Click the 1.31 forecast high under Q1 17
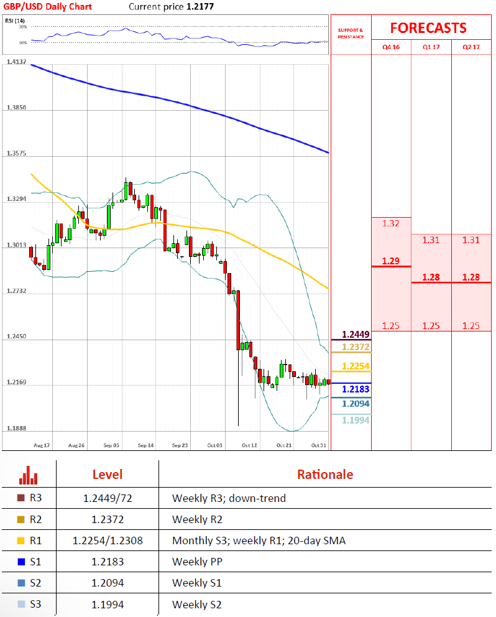 pos(431,240)
